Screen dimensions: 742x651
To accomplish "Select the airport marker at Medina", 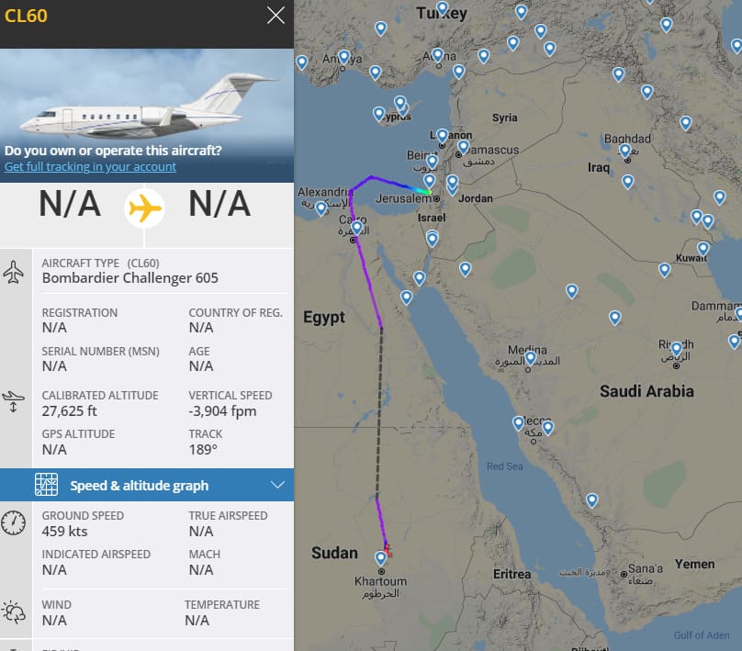I will [530, 357].
